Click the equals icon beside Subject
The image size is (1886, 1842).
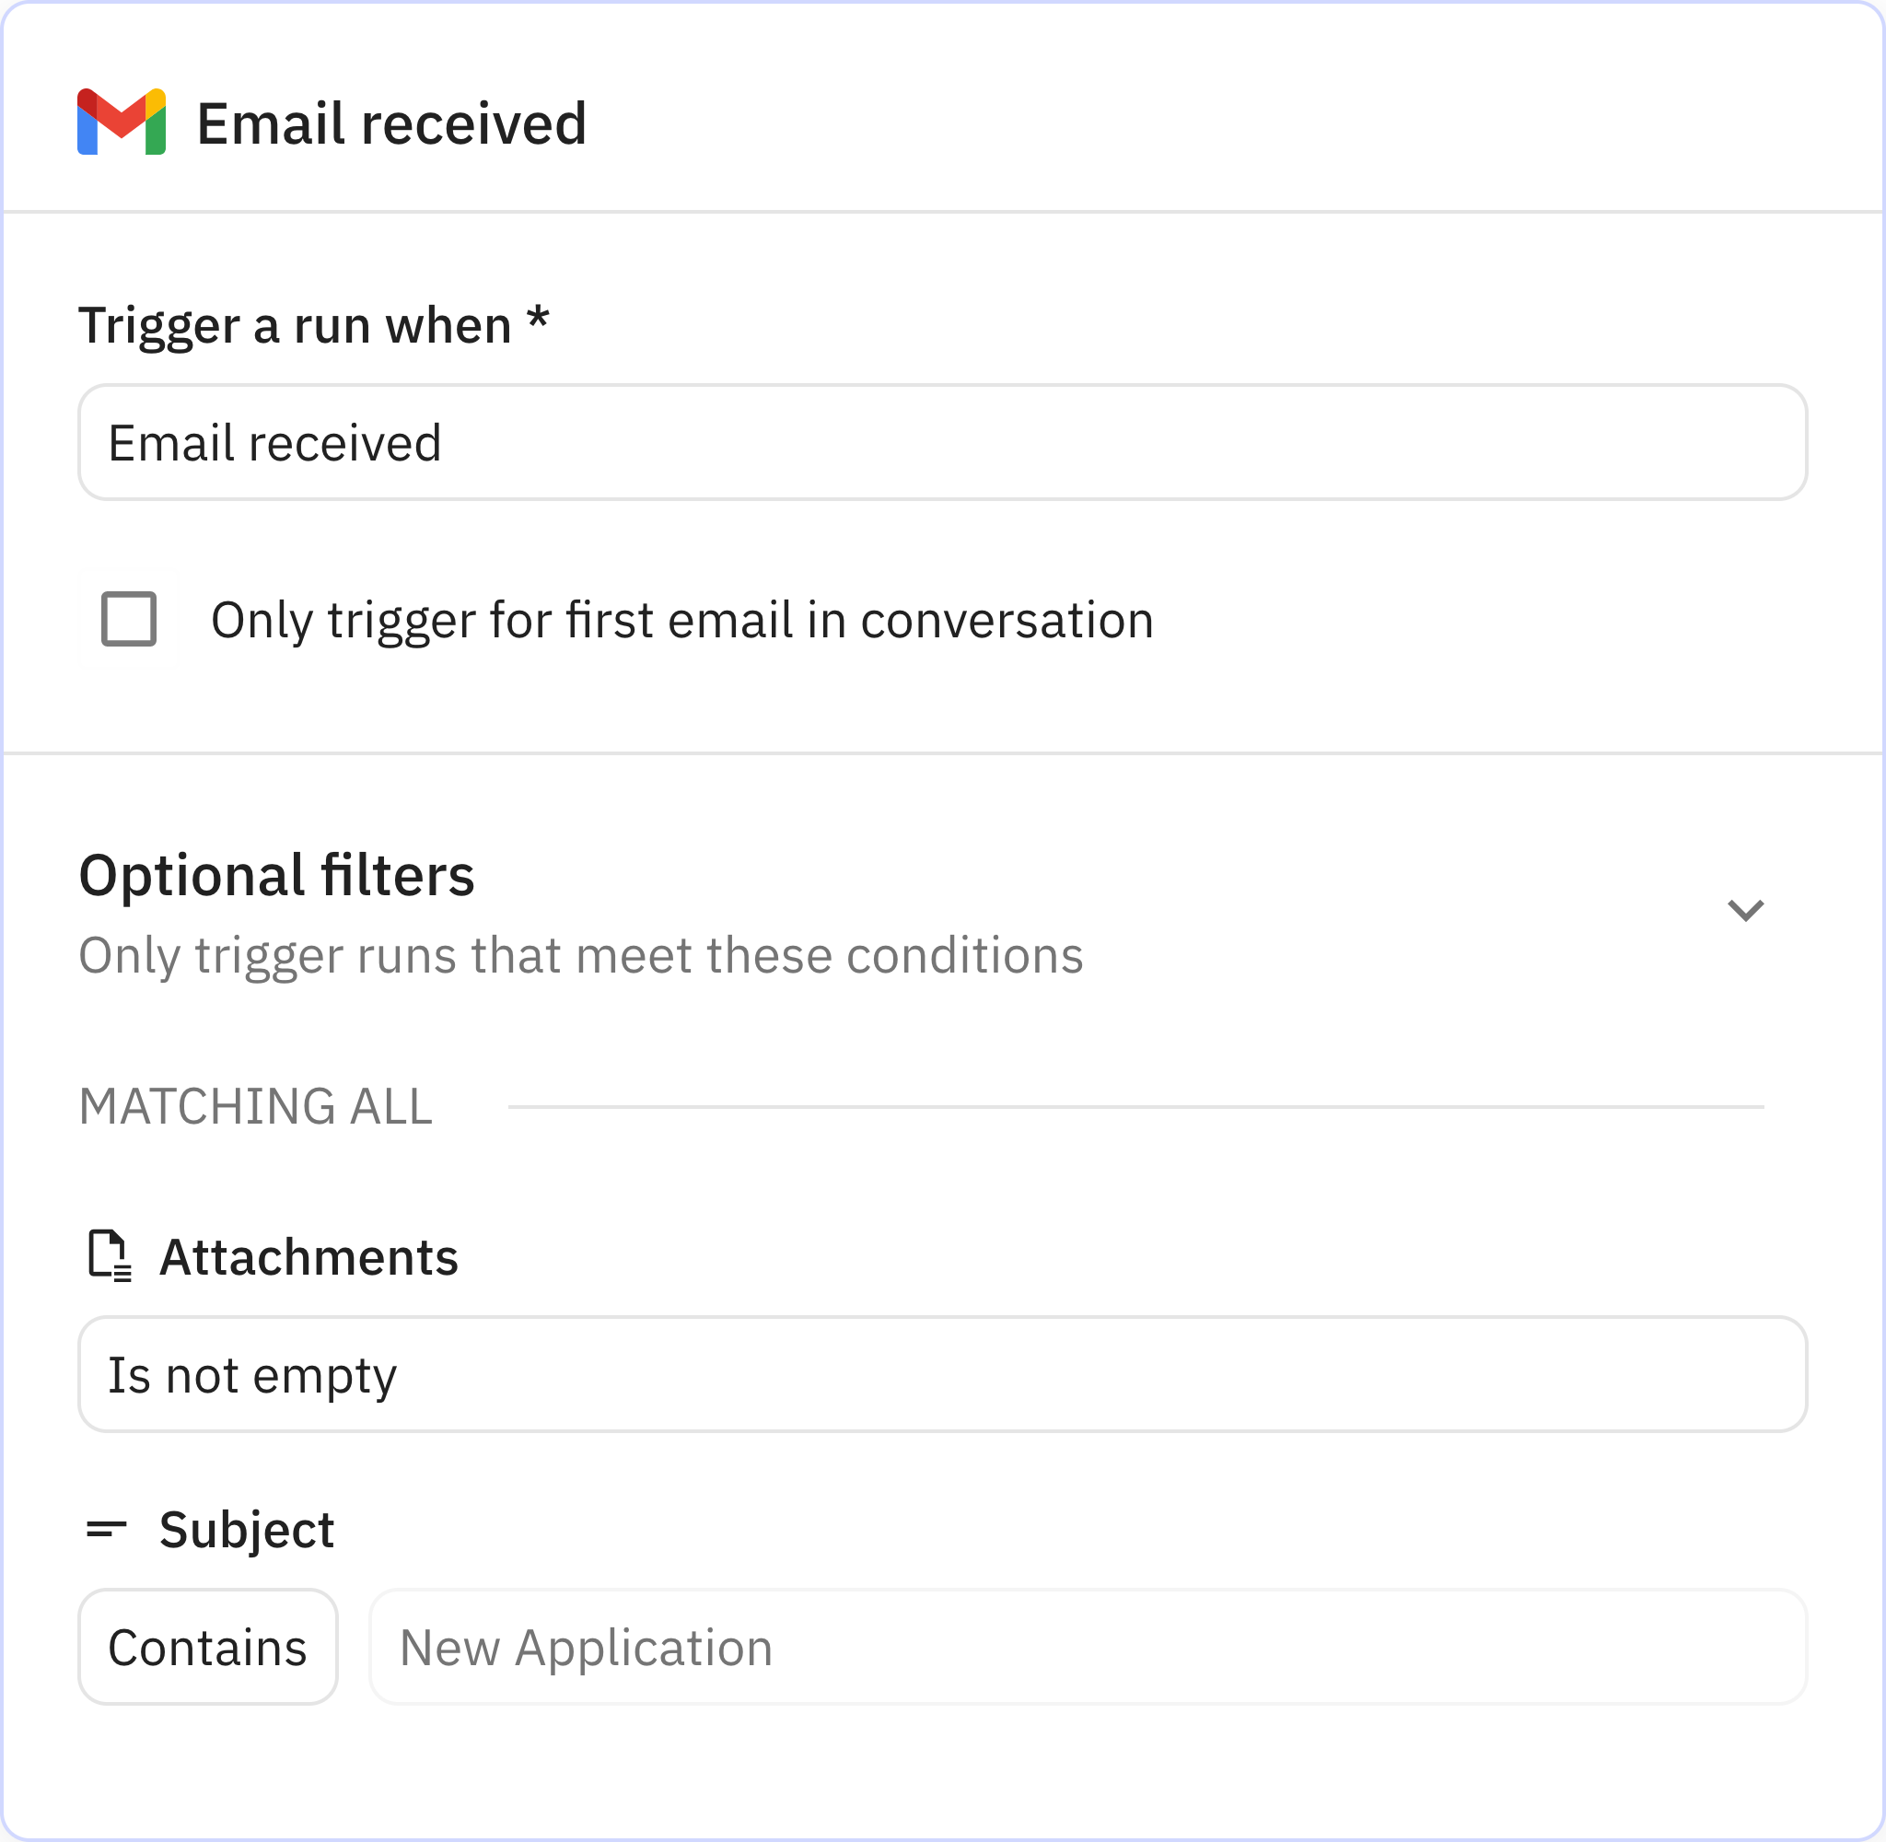point(109,1529)
